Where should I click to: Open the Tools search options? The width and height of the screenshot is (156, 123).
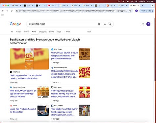point(89,31)
